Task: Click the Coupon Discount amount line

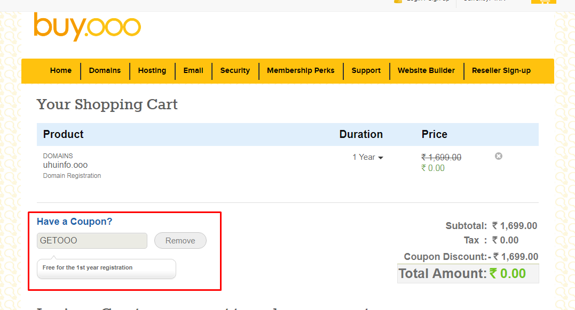Action: pos(471,257)
